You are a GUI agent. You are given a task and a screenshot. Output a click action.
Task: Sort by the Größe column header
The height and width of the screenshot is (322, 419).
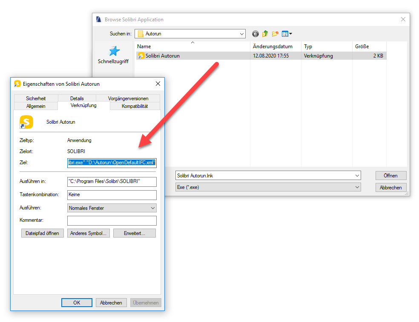pyautogui.click(x=369, y=46)
